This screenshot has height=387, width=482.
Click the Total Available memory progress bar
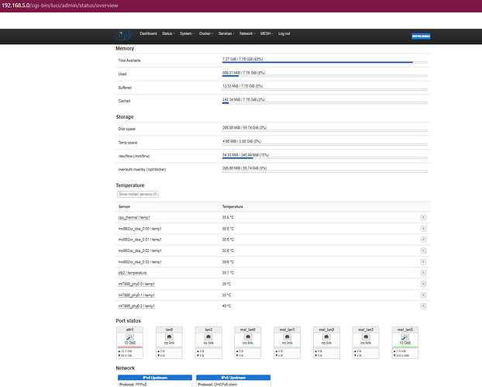(x=325, y=63)
